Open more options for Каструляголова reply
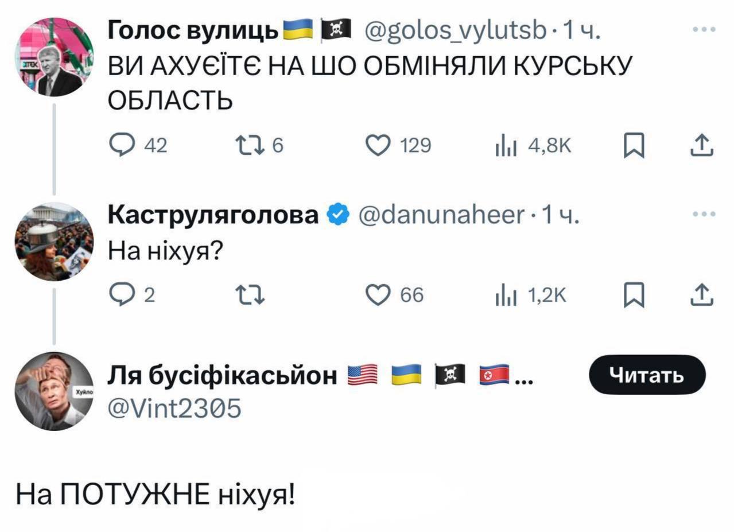Image resolution: width=734 pixels, height=532 pixels. [704, 215]
